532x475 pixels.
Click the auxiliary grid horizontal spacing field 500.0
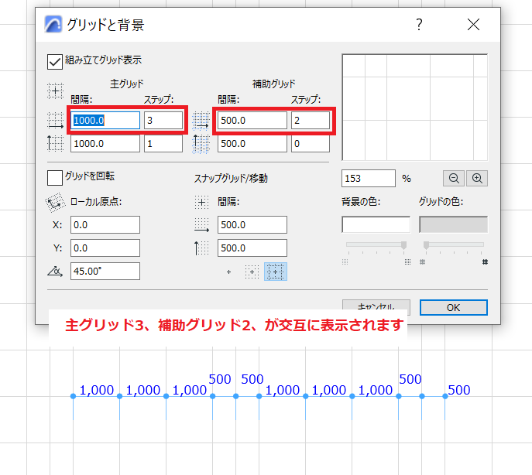pyautogui.click(x=252, y=121)
